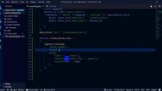Click the 'Genre' label string on line 166
The image size is (162, 91).
point(74,56)
